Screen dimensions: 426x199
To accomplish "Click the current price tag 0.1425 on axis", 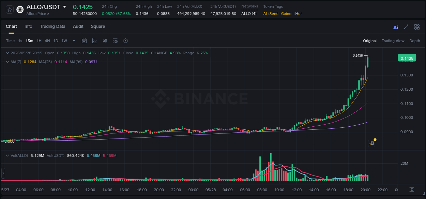I will click(x=407, y=58).
